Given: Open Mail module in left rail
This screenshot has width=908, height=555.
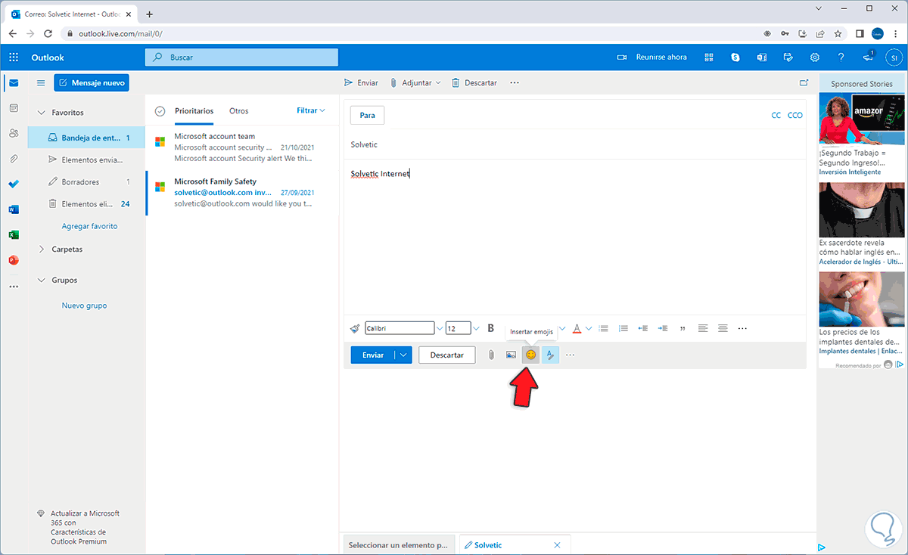Looking at the screenshot, I should pos(14,83).
